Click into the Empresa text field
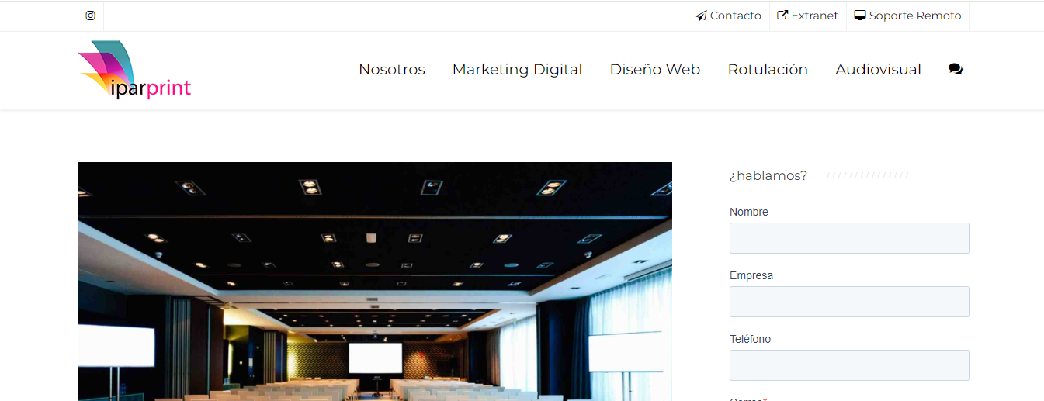Image resolution: width=1044 pixels, height=401 pixels. 850,302
